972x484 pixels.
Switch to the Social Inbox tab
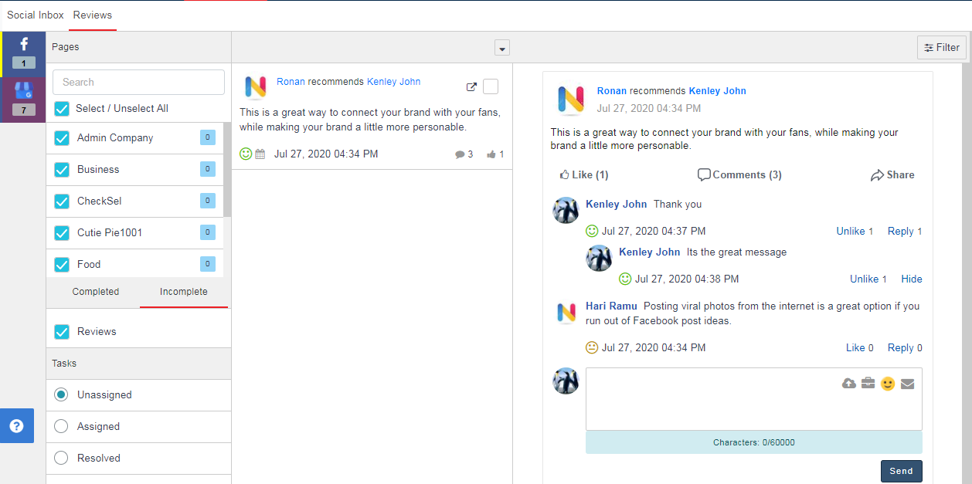(x=36, y=15)
